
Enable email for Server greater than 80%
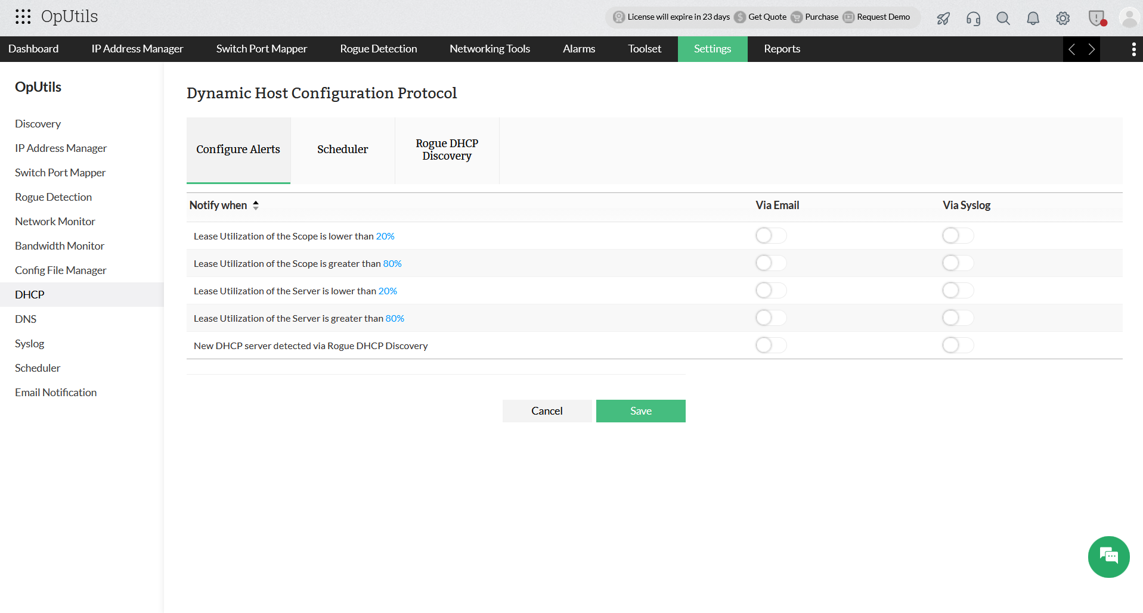coord(771,318)
